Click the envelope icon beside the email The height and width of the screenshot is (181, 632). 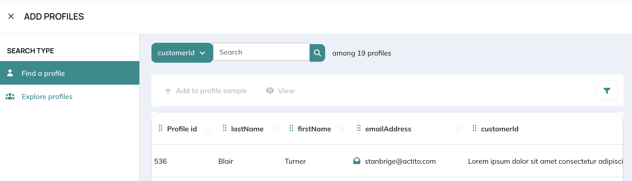[357, 160]
